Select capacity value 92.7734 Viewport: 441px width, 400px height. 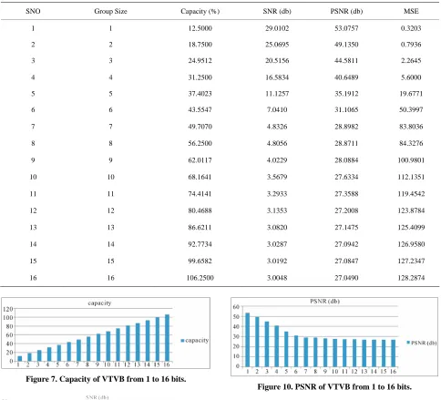tap(200, 244)
